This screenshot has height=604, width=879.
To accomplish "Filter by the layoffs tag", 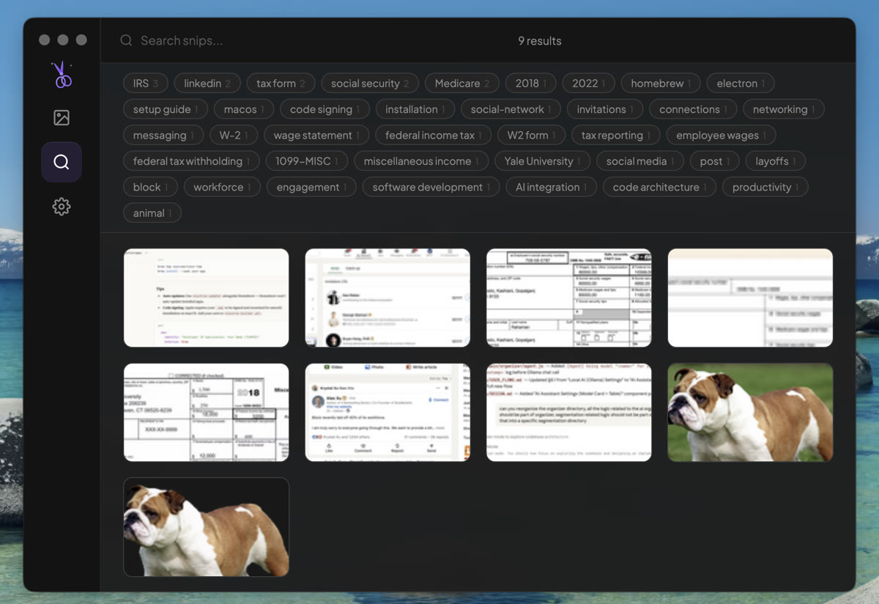I will click(776, 161).
